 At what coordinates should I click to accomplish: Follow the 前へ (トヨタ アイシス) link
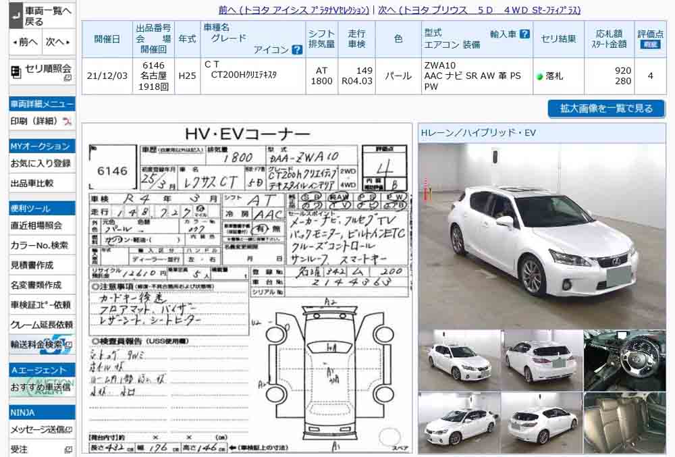pos(294,10)
